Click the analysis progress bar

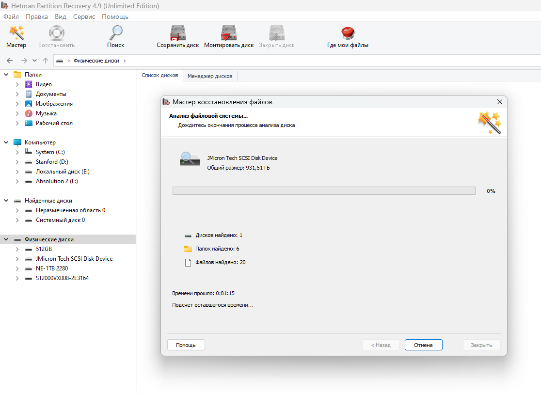[324, 191]
